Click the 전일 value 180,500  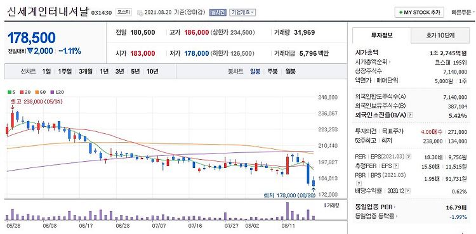pos(143,32)
